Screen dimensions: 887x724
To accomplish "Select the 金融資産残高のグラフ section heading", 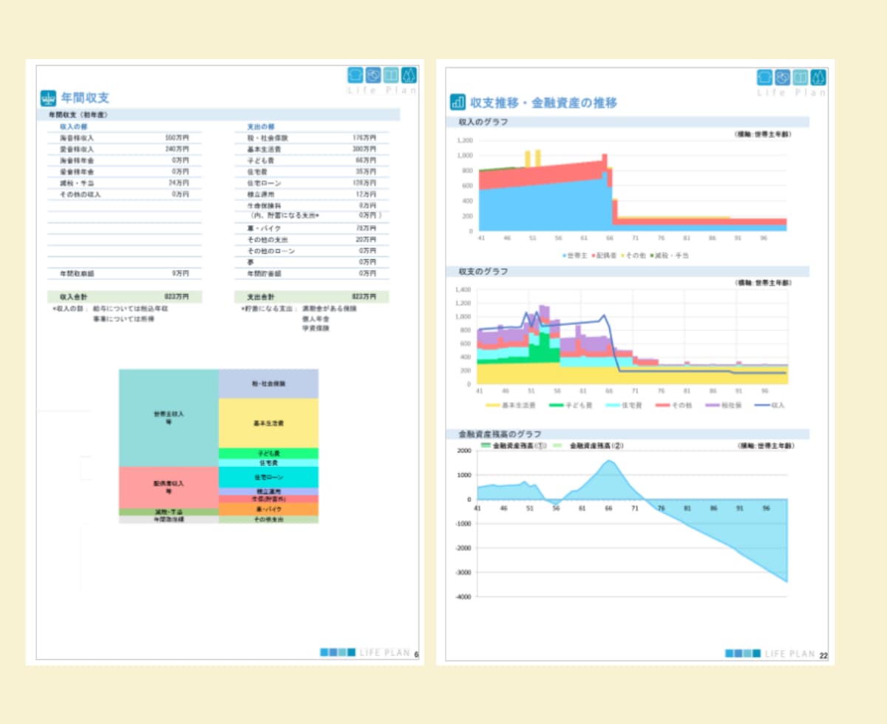I will click(500, 434).
